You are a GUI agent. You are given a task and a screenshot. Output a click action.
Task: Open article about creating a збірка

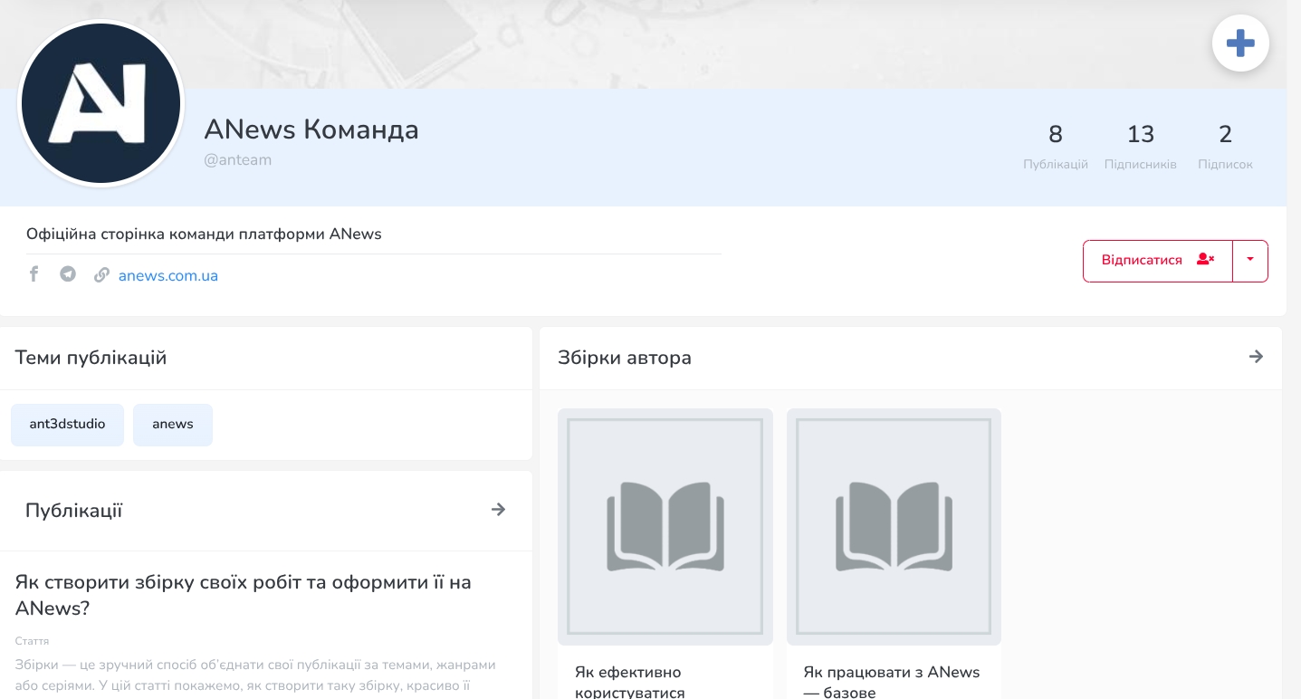click(x=244, y=595)
